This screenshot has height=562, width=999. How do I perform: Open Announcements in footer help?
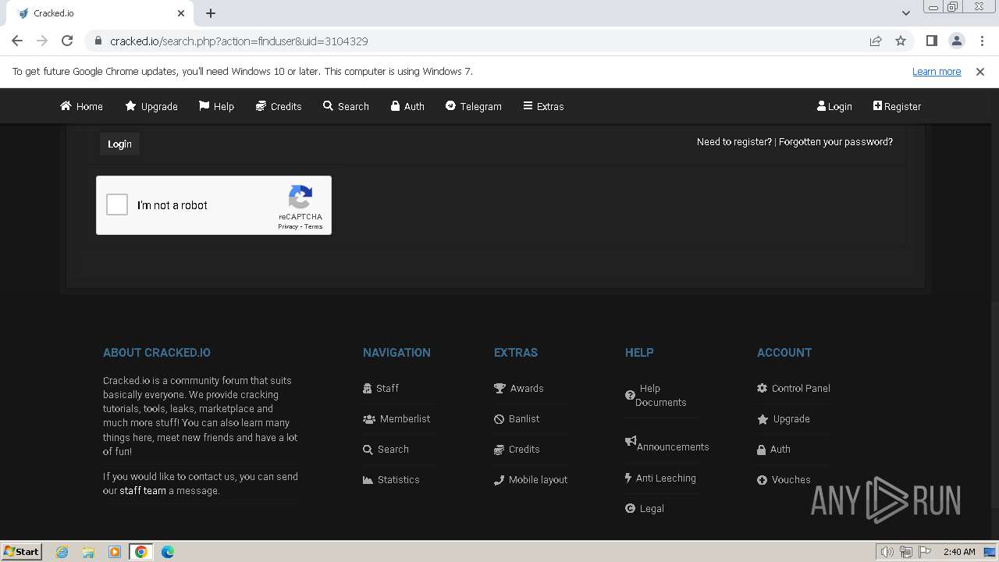coord(667,445)
